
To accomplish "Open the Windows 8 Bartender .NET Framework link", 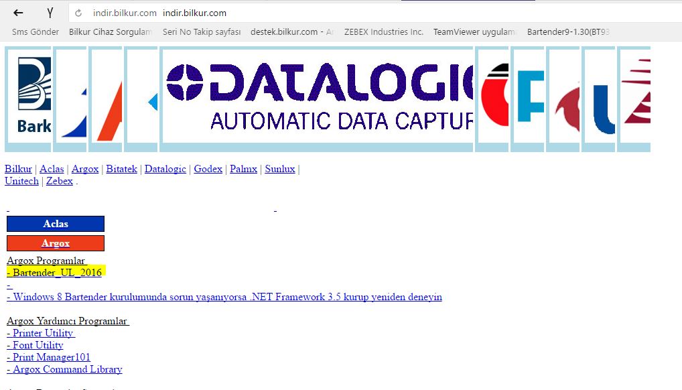I will [224, 297].
